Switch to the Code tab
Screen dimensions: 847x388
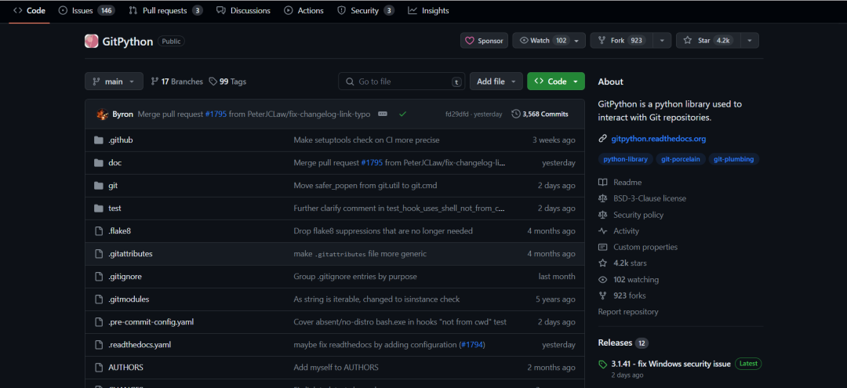tap(29, 11)
